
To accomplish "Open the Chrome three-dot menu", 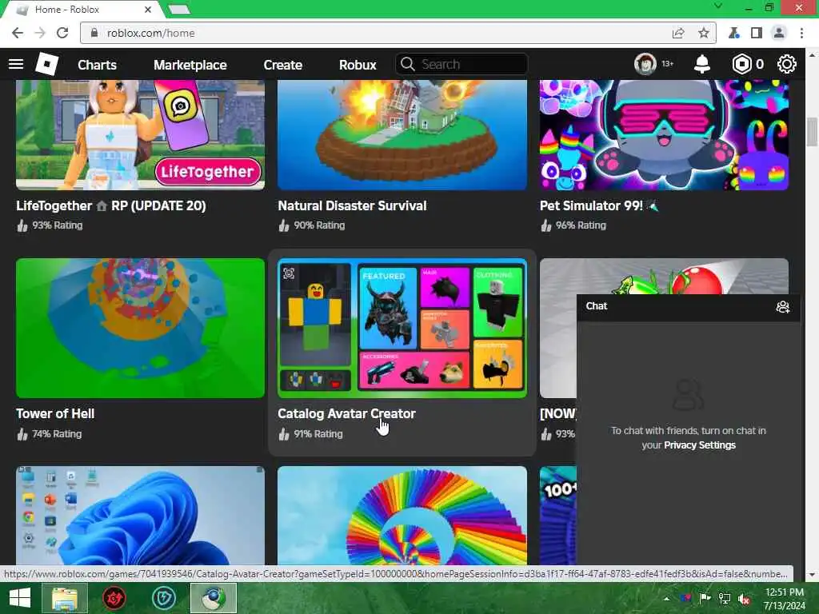I will click(801, 33).
